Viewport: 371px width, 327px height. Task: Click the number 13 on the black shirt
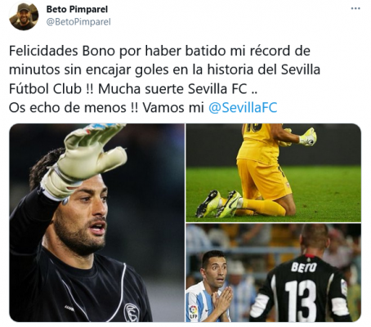301,300
